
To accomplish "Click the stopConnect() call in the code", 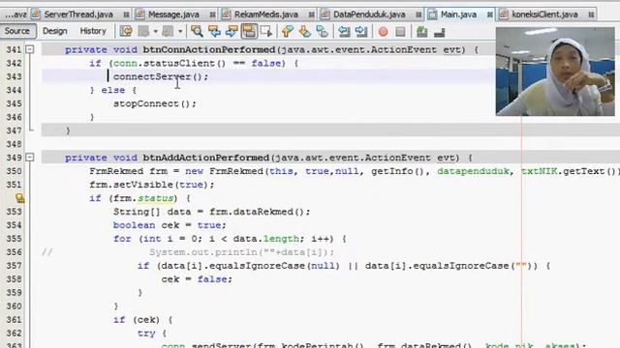I will pyautogui.click(x=155, y=103).
